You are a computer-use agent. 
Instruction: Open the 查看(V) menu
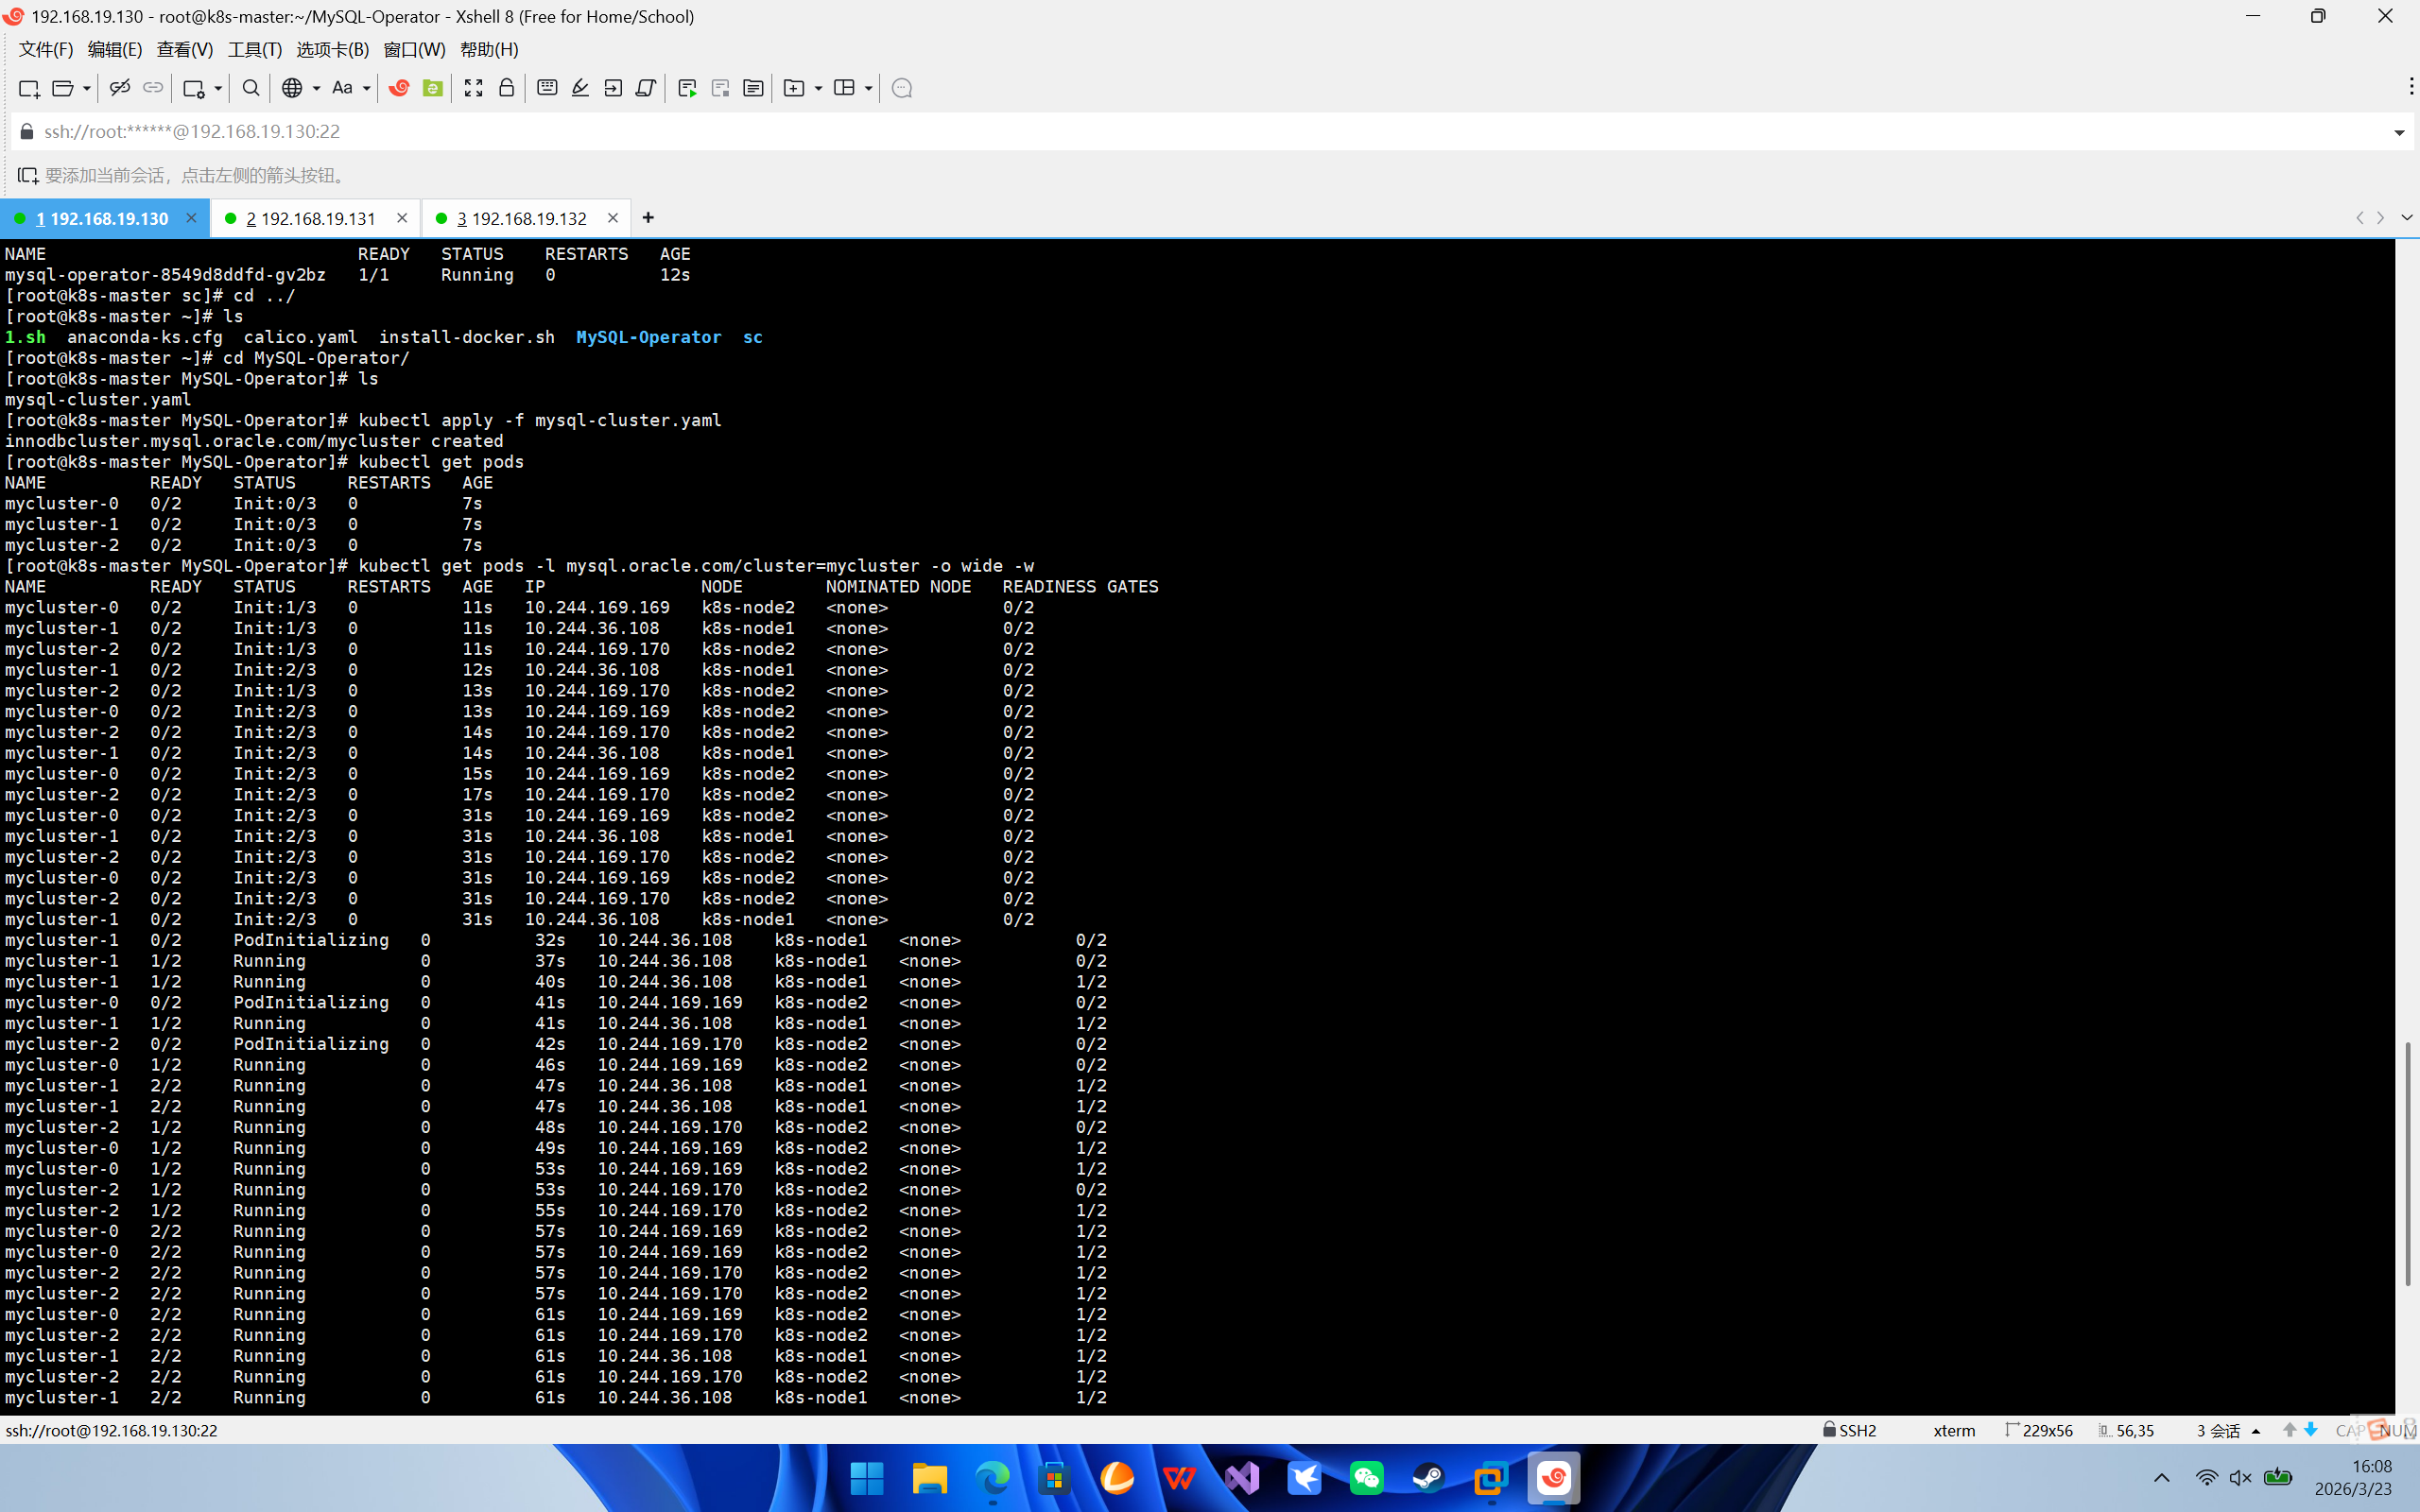coord(185,49)
